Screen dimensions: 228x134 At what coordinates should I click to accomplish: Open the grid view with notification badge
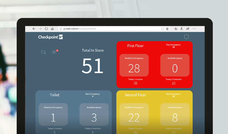(x=54, y=52)
